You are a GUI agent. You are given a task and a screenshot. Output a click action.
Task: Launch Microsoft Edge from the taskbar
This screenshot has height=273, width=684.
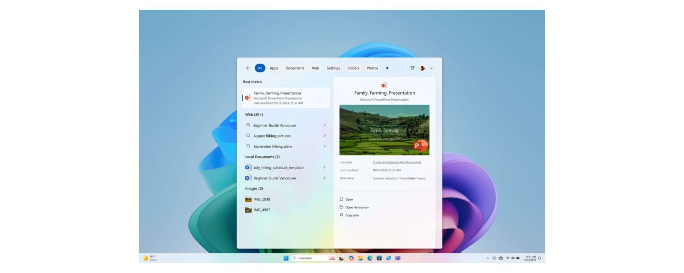tap(370, 258)
